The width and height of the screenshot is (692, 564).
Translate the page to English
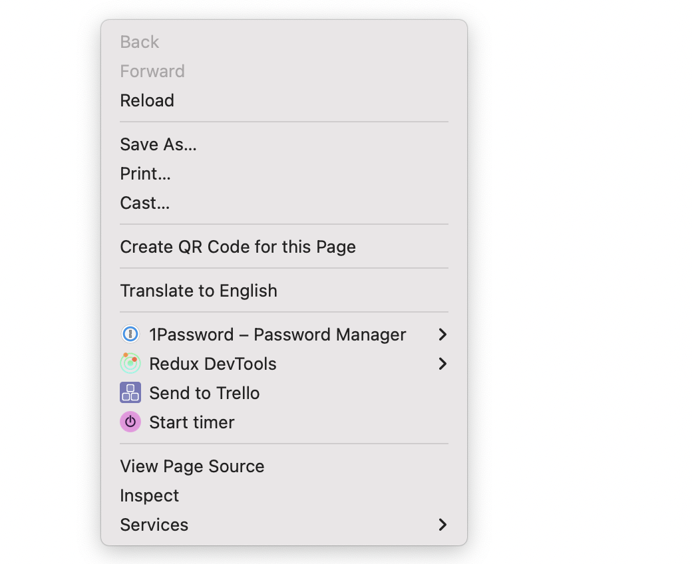coord(198,291)
